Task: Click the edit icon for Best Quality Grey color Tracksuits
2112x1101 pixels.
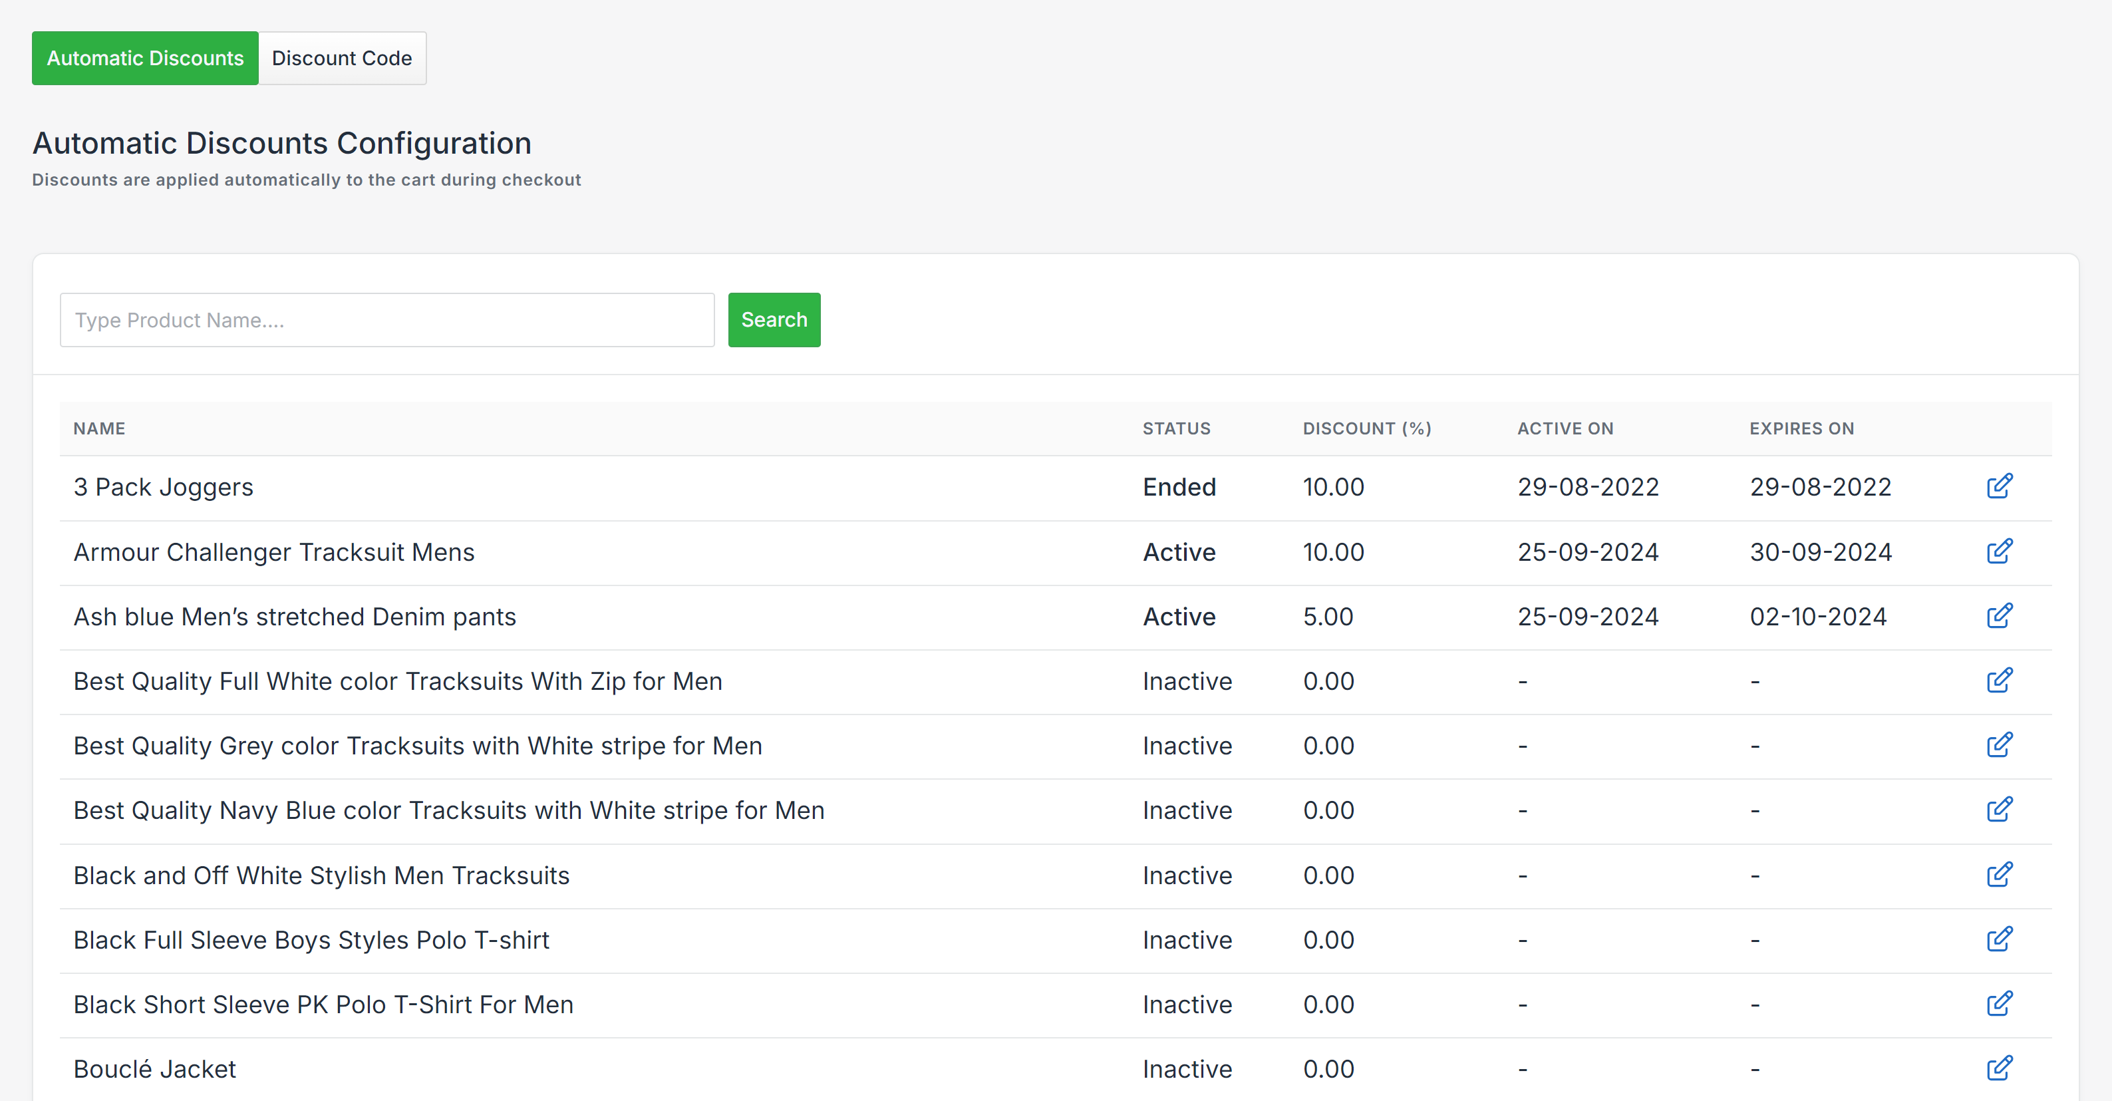Action: point(2000,745)
